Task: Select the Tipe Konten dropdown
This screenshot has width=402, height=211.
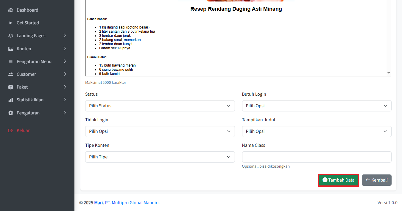Action: (160, 157)
